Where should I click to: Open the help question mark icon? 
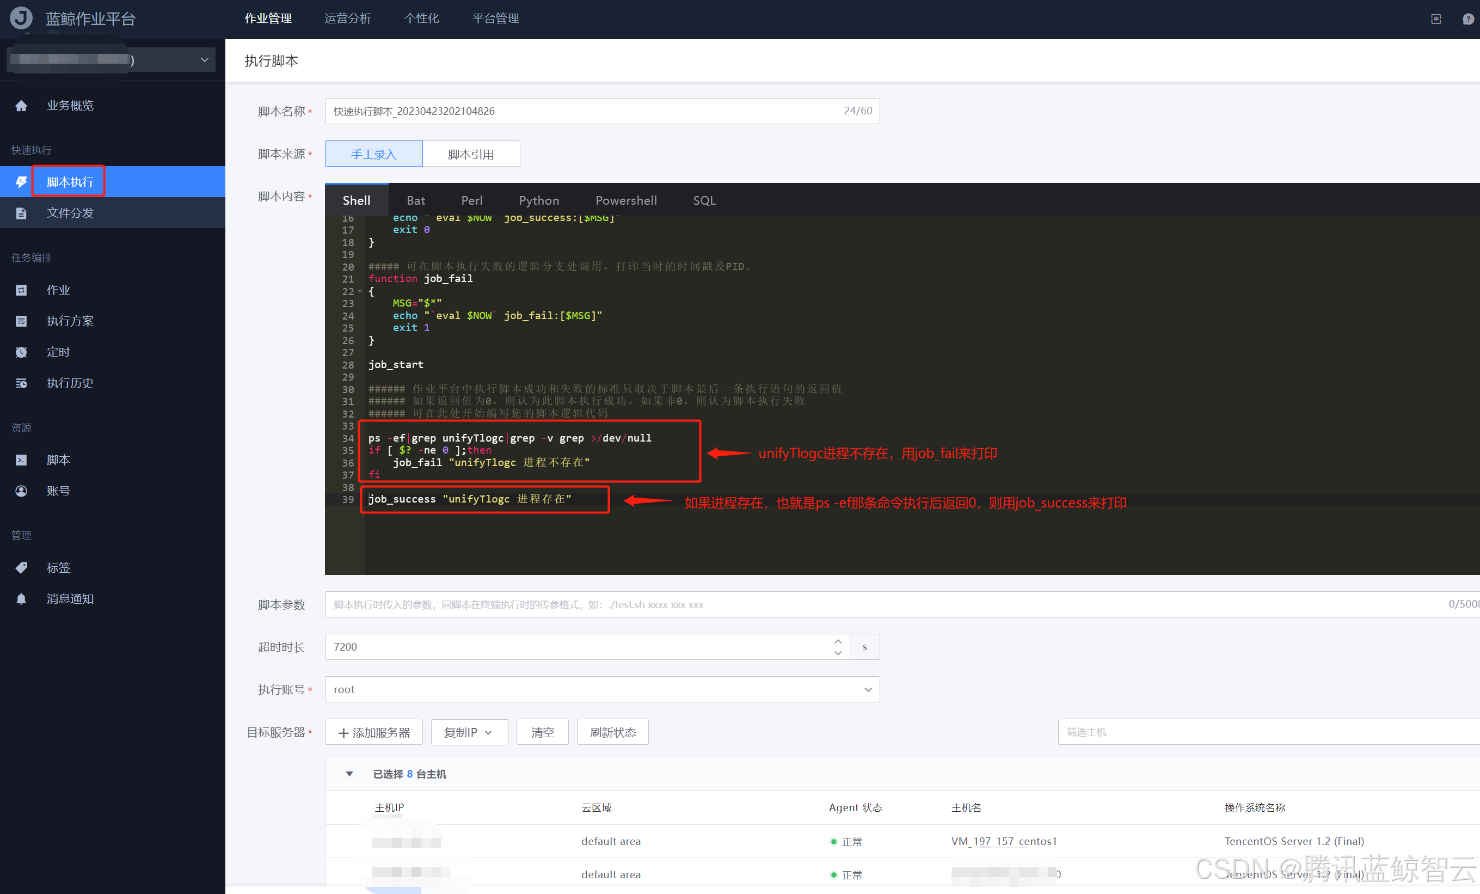[x=1467, y=19]
